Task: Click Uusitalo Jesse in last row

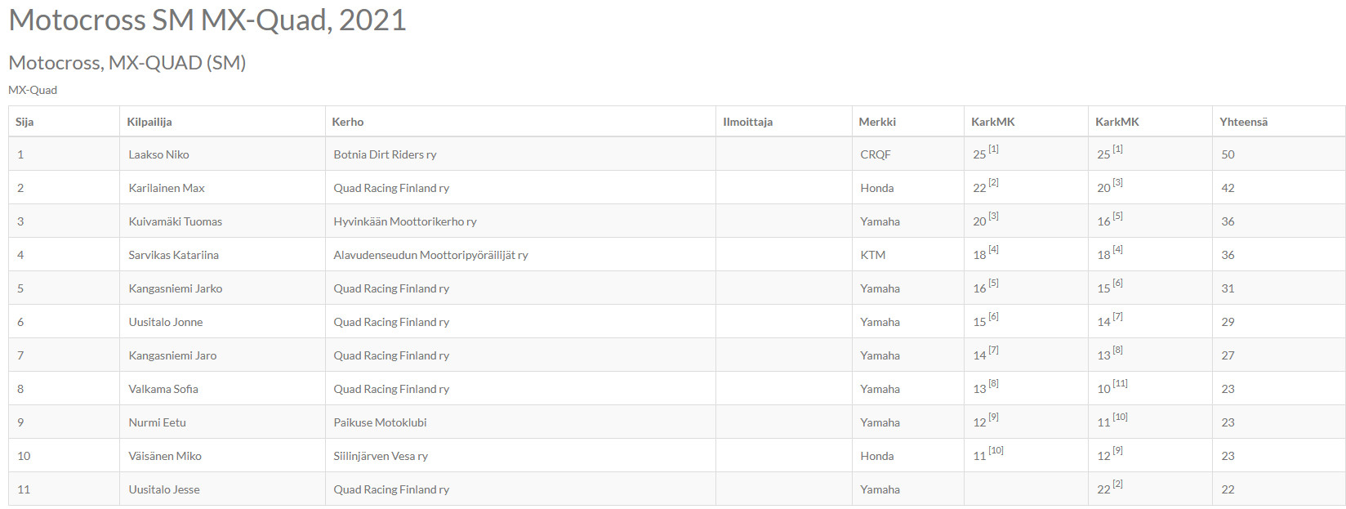Action: click(164, 489)
